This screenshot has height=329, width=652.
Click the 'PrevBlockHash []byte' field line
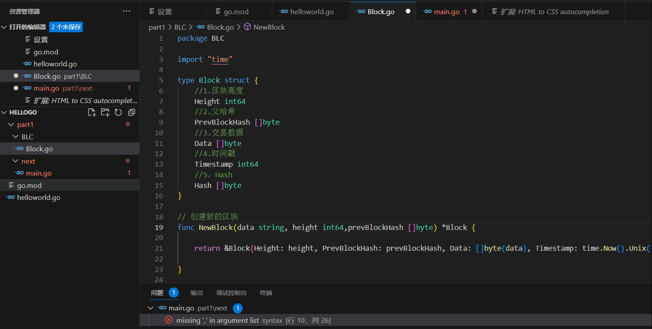point(237,122)
